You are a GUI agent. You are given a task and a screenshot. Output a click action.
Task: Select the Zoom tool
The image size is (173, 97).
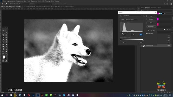3,54
